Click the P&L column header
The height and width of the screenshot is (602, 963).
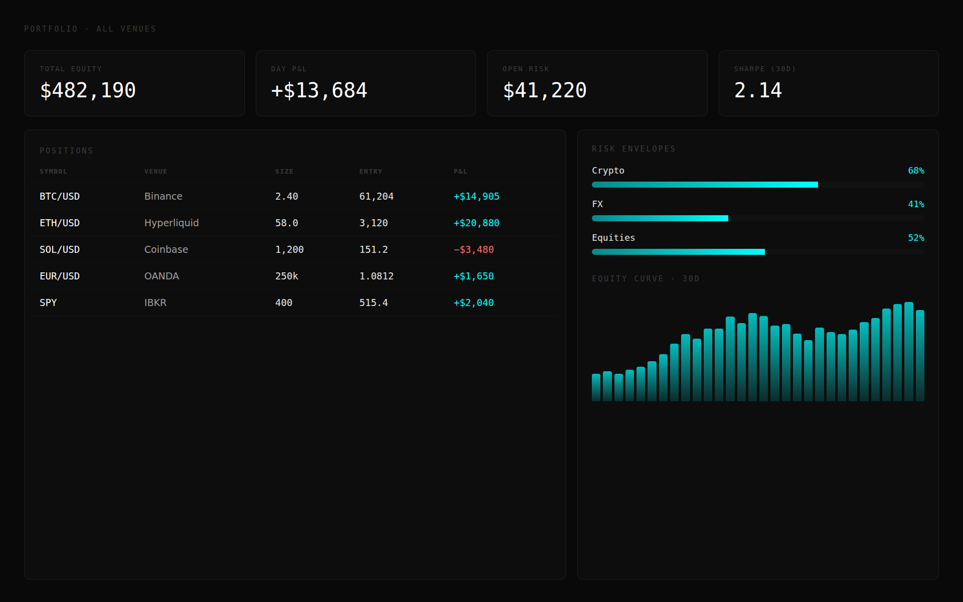(460, 172)
